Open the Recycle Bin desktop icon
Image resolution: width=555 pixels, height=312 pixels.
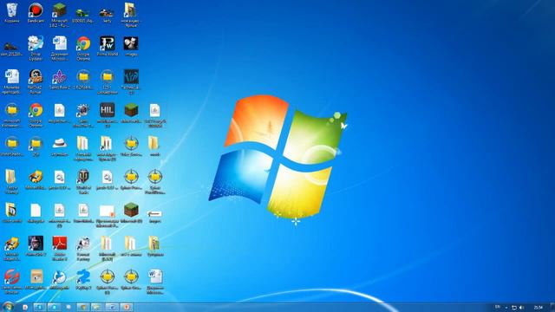(11, 10)
